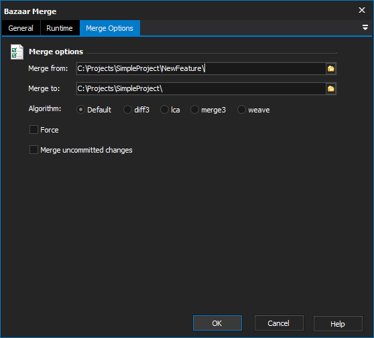Click the Merge from: label
The width and height of the screenshot is (374, 338).
click(x=48, y=68)
